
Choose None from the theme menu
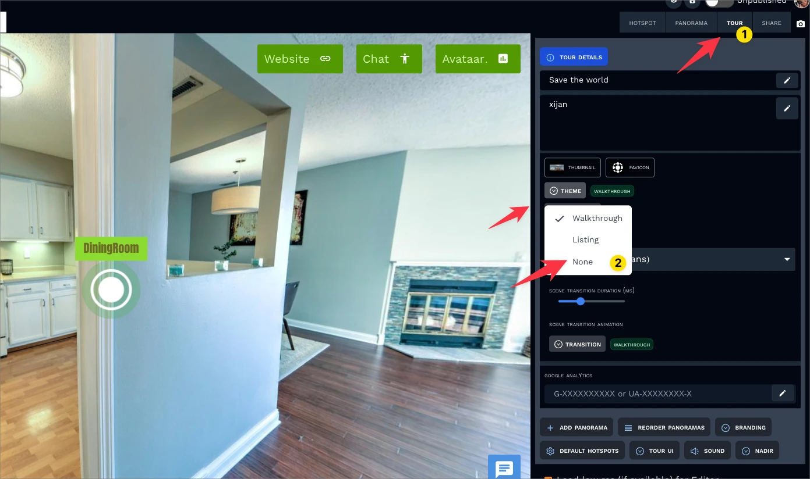click(x=582, y=262)
